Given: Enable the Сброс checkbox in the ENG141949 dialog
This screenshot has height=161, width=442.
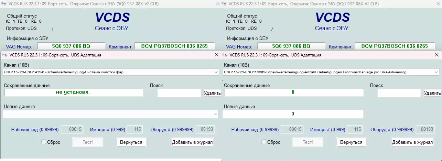Looking at the screenshot, I should pos(44,142).
